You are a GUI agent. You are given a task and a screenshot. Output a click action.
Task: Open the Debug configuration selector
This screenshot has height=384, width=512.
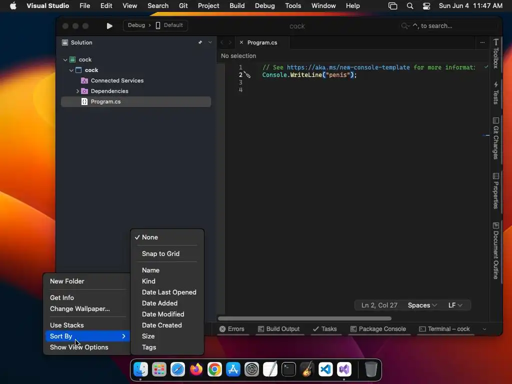tap(136, 25)
